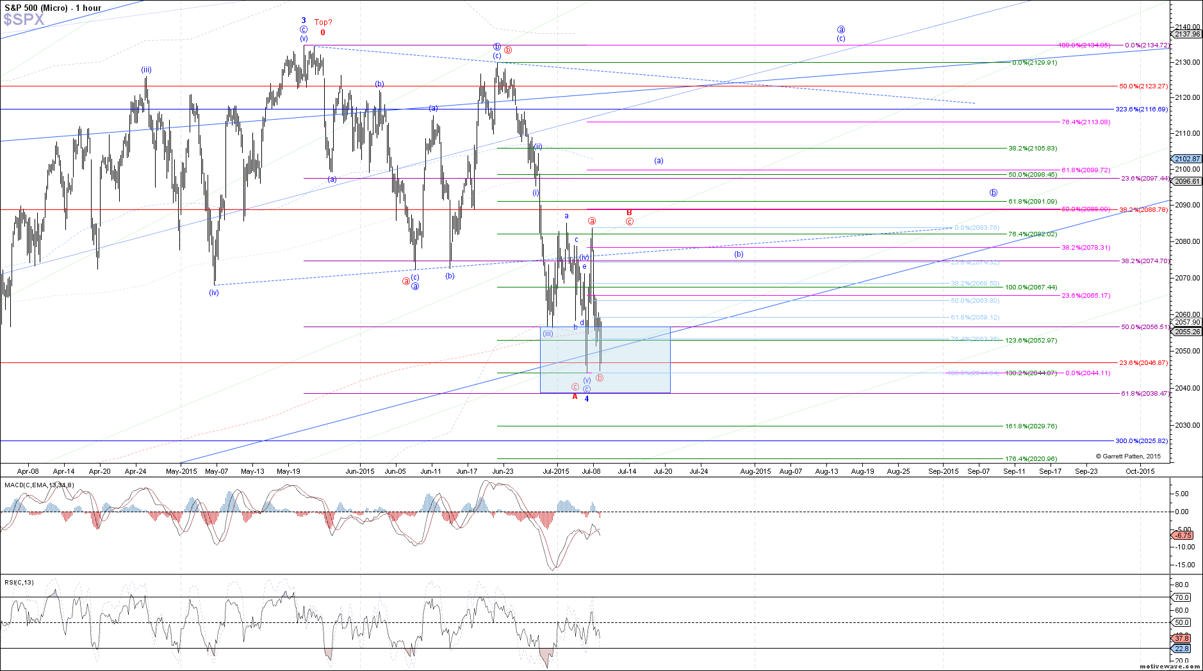This screenshot has width=1203, height=671.
Task: Click the Jul-08 date on time axis
Action: 591,471
